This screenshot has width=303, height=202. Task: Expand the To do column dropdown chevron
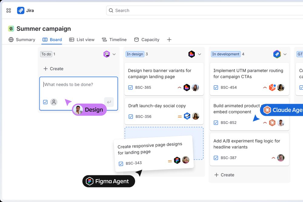(114, 54)
